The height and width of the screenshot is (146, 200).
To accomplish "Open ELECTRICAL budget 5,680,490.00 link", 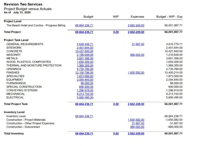I will 85,97.
